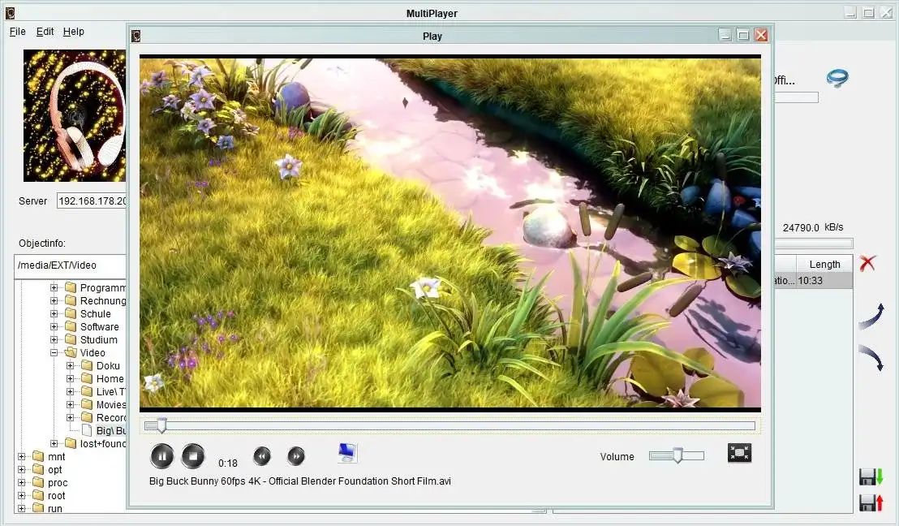Viewport: 899px width, 526px height.
Task: Open the File menu
Action: pyautogui.click(x=18, y=32)
